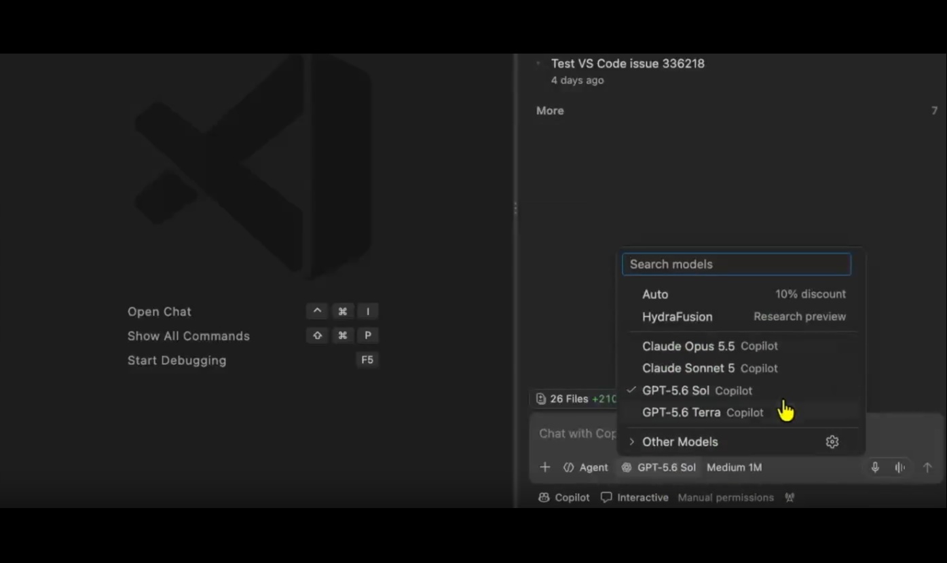Viewport: 947px width, 563px height.
Task: Click the Research preview label
Action: (x=800, y=317)
